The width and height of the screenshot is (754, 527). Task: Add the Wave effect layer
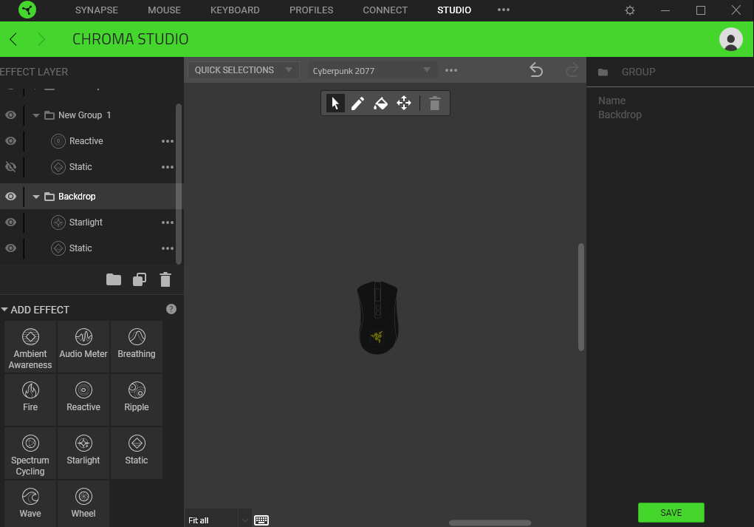pyautogui.click(x=30, y=504)
